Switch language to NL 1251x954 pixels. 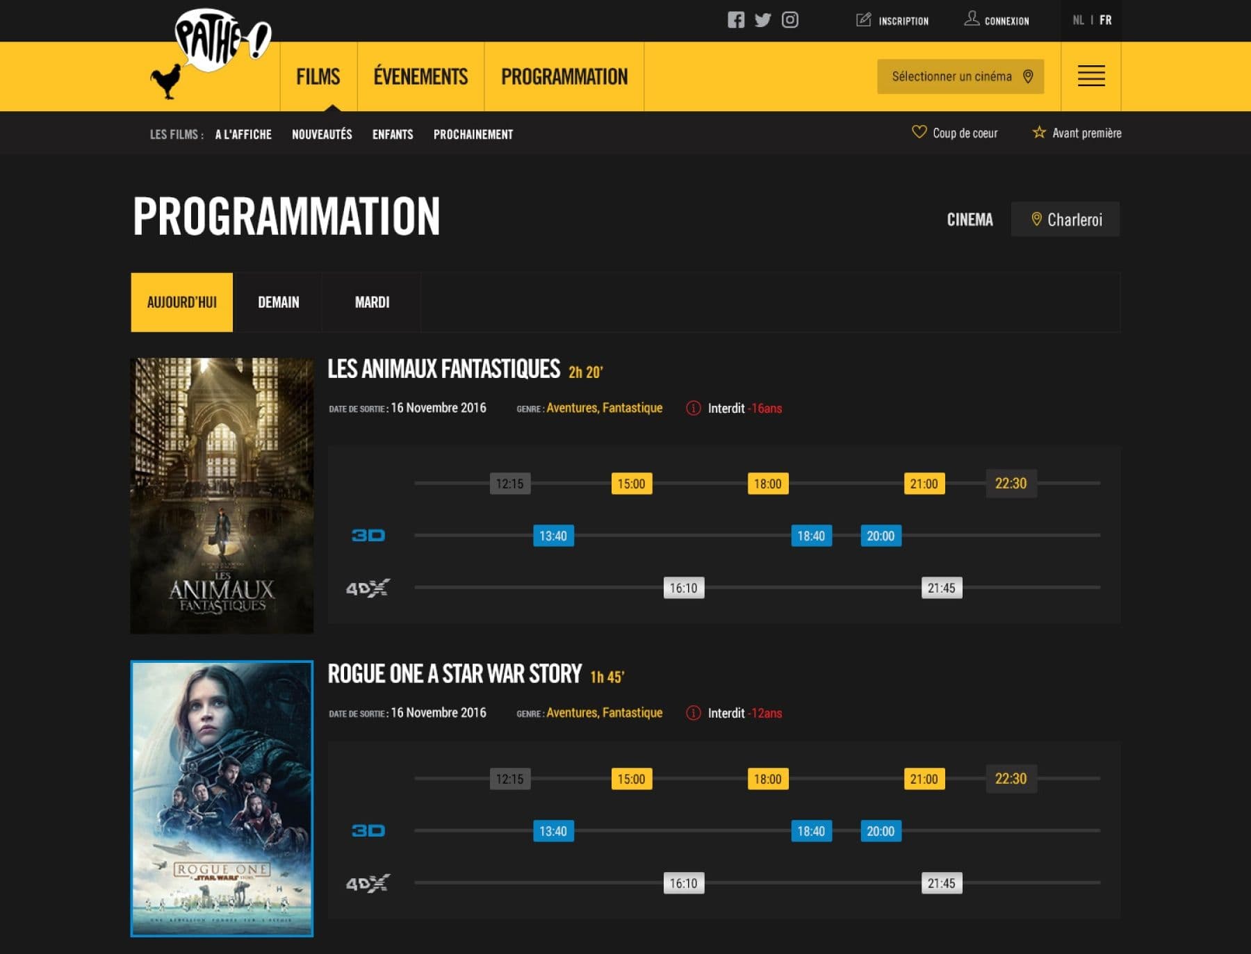pyautogui.click(x=1078, y=20)
